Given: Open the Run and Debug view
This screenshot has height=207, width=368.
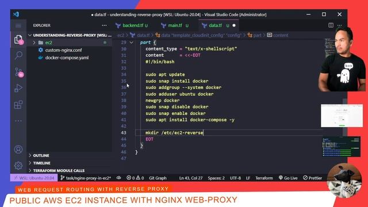Looking at the screenshot, I should tap(18, 88).
